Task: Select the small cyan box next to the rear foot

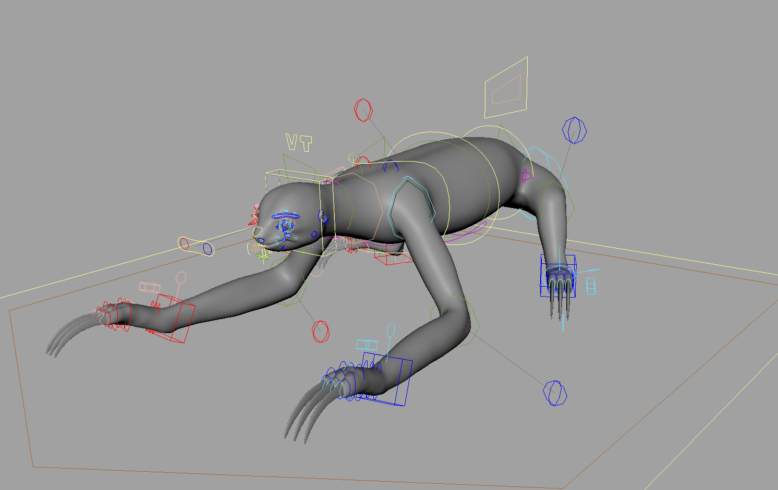Action: (x=591, y=286)
